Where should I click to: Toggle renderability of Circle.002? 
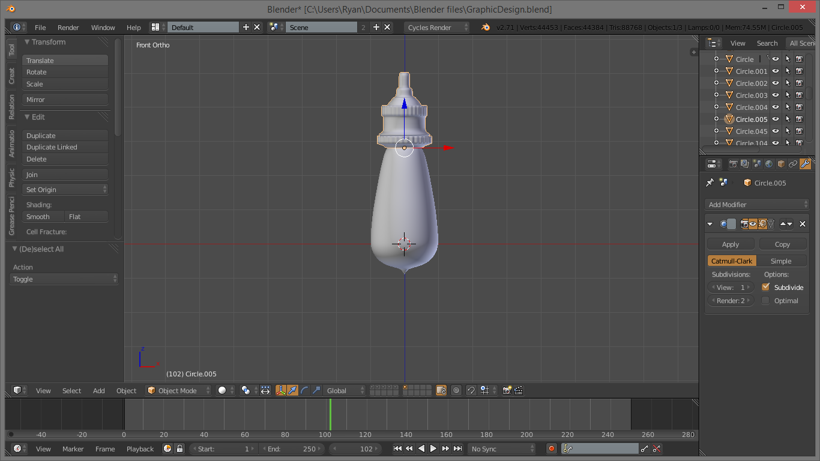point(799,83)
